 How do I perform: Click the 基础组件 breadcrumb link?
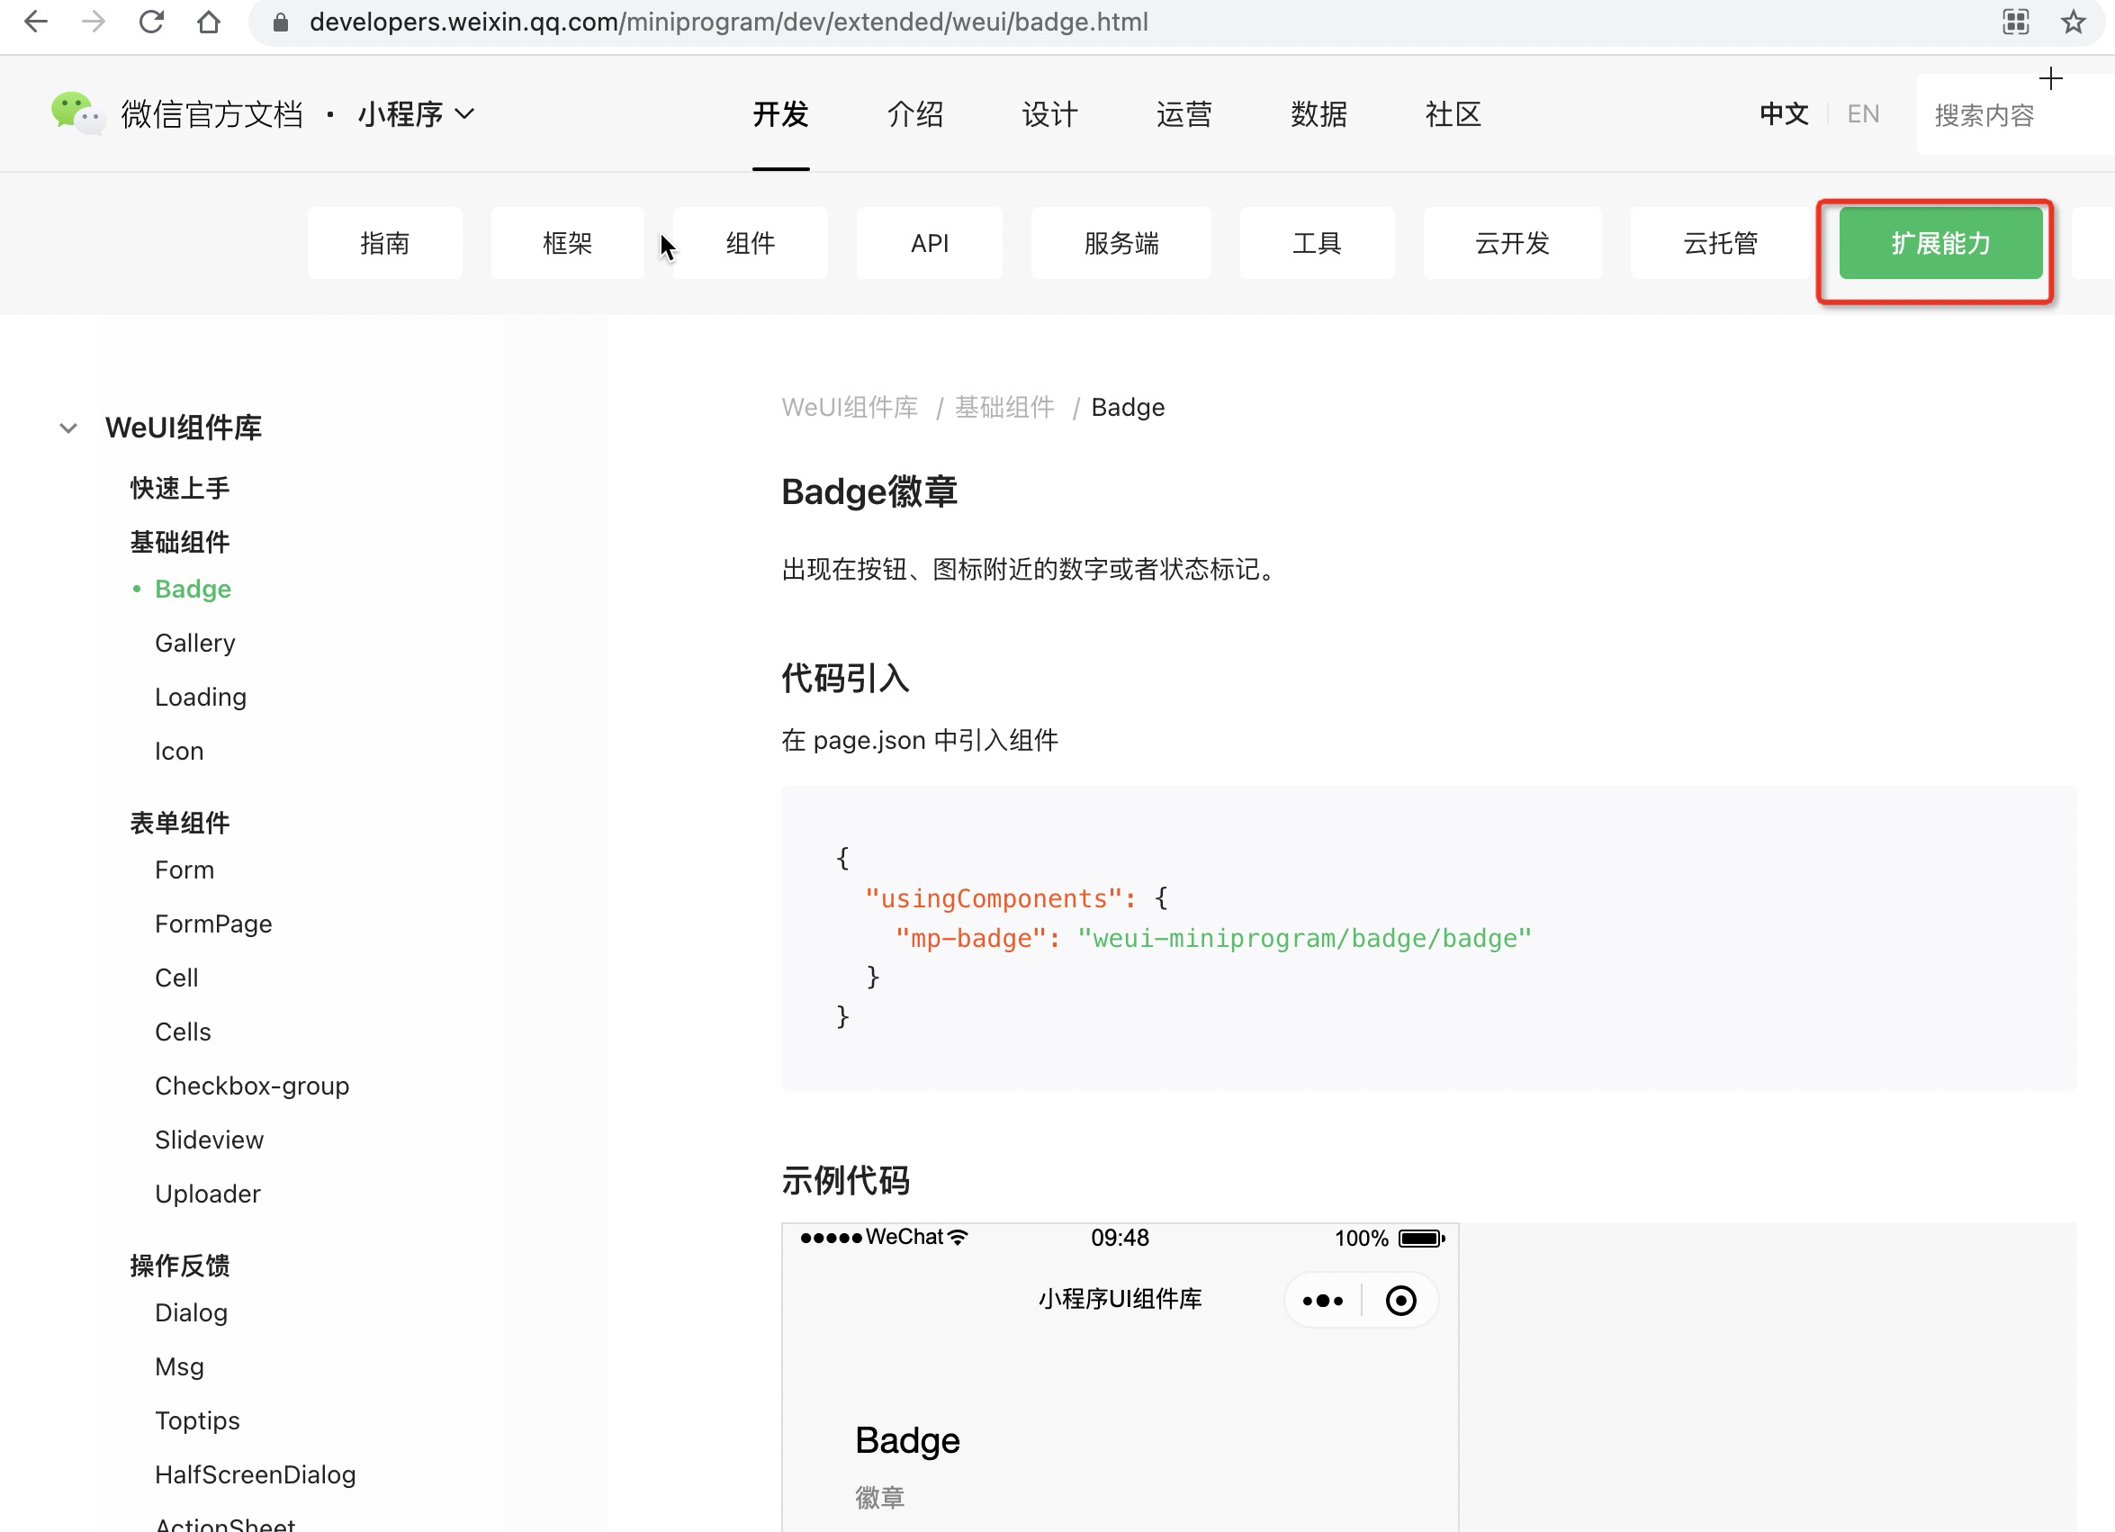1004,408
